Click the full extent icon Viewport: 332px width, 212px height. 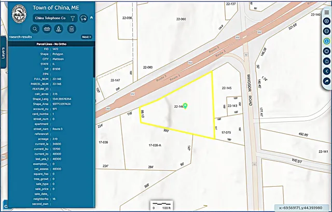tap(327, 51)
